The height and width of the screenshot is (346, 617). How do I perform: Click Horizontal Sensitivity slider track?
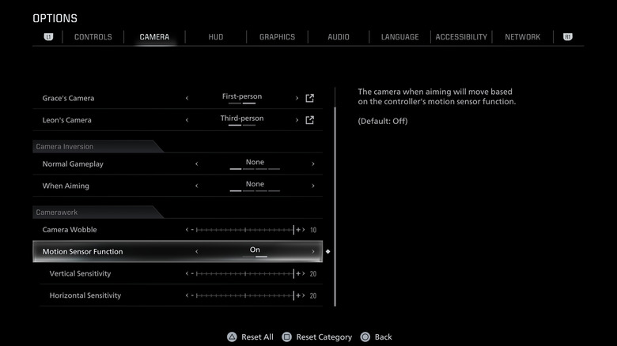click(x=244, y=295)
